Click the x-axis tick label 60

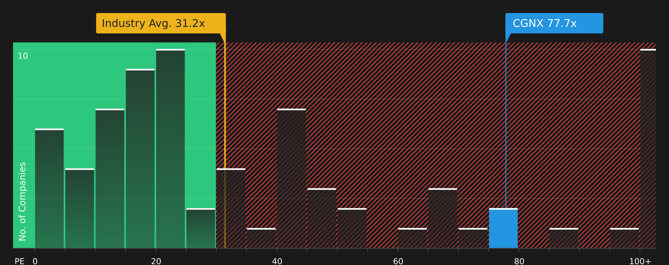pos(398,261)
